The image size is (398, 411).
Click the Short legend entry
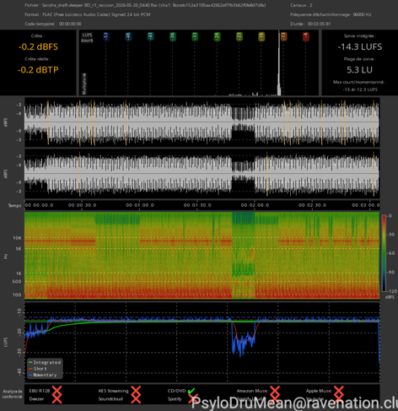point(38,369)
